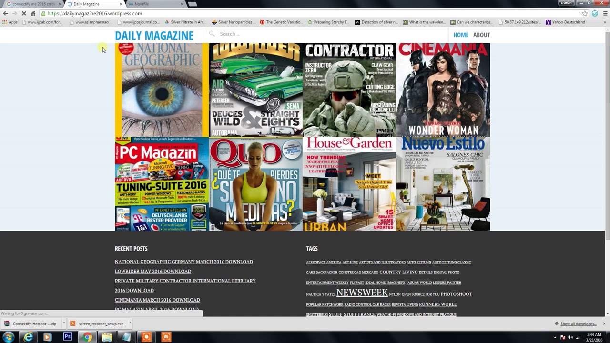610x343 pixels.
Task: Open the Lowrider magazine cover thumbnail
Action: point(255,90)
